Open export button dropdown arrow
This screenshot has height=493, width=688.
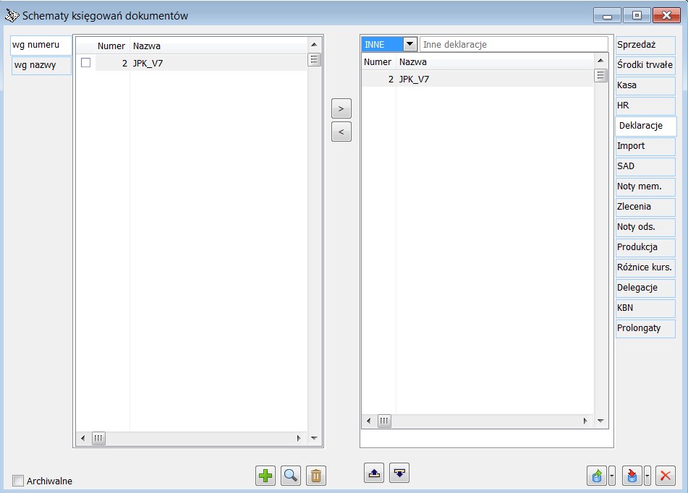click(x=612, y=476)
